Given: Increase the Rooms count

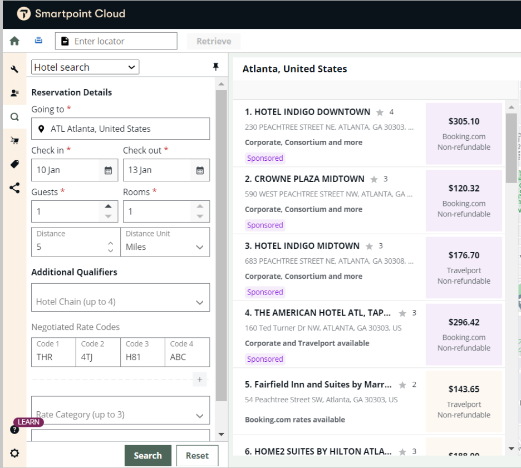Looking at the screenshot, I should coord(200,206).
